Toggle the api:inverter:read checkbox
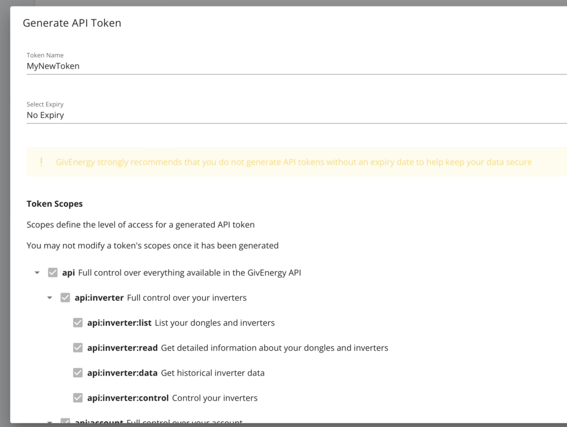This screenshot has height=427, width=567. click(78, 347)
